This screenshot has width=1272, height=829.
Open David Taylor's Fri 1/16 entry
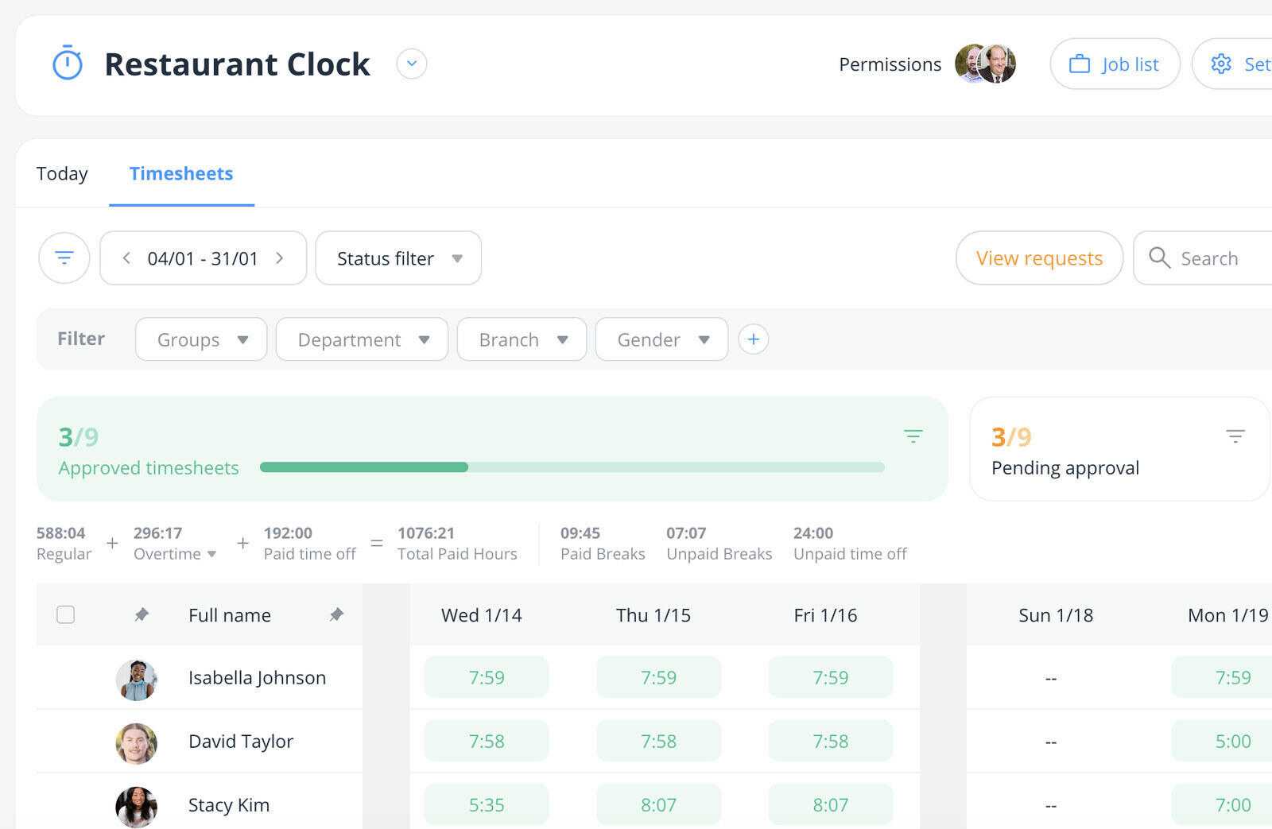(830, 741)
